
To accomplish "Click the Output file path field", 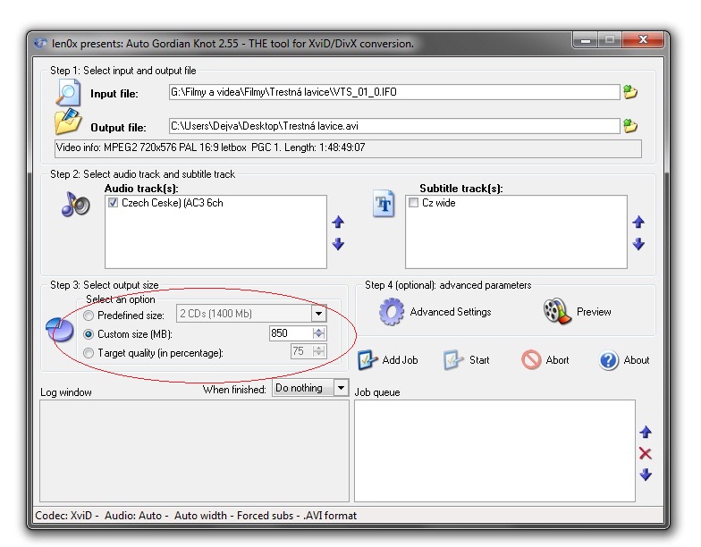I will pyautogui.click(x=394, y=126).
